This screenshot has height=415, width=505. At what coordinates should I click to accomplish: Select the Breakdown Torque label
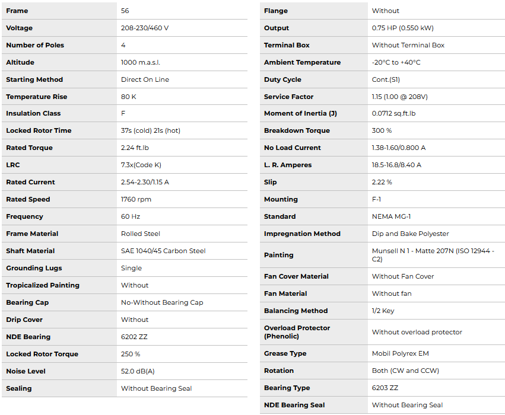pyautogui.click(x=297, y=130)
